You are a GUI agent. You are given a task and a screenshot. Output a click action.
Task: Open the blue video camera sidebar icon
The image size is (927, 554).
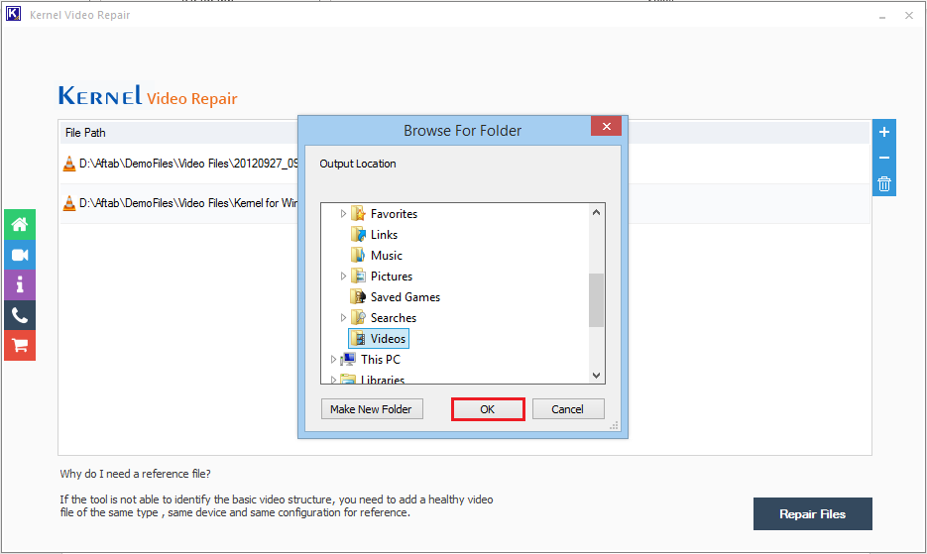click(19, 255)
